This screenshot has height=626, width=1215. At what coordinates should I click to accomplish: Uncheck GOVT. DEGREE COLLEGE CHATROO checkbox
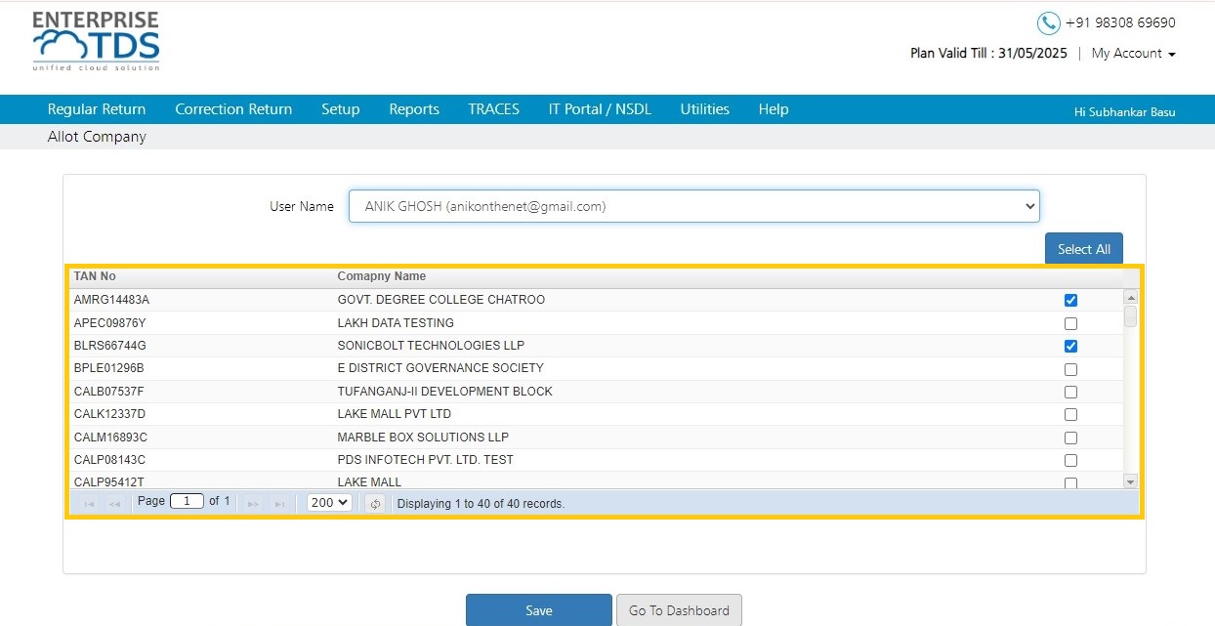(x=1070, y=300)
